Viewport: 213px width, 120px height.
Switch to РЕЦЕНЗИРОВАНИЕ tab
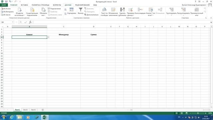[x=82, y=5]
